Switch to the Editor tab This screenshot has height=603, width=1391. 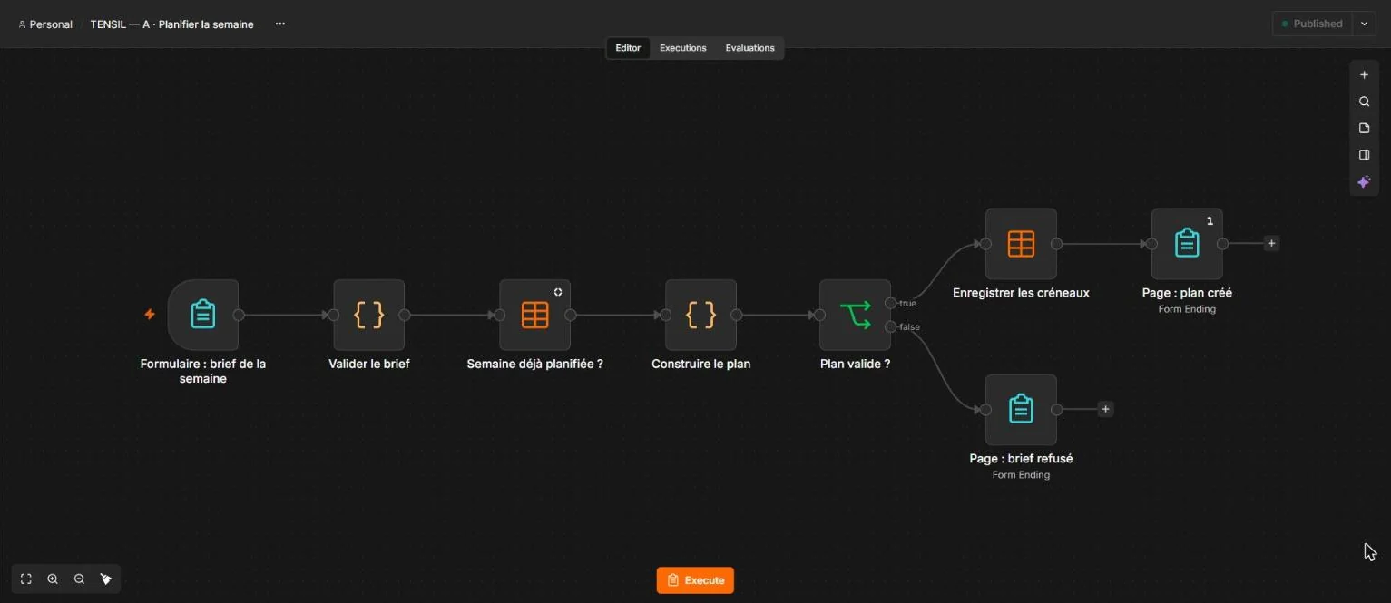point(628,48)
